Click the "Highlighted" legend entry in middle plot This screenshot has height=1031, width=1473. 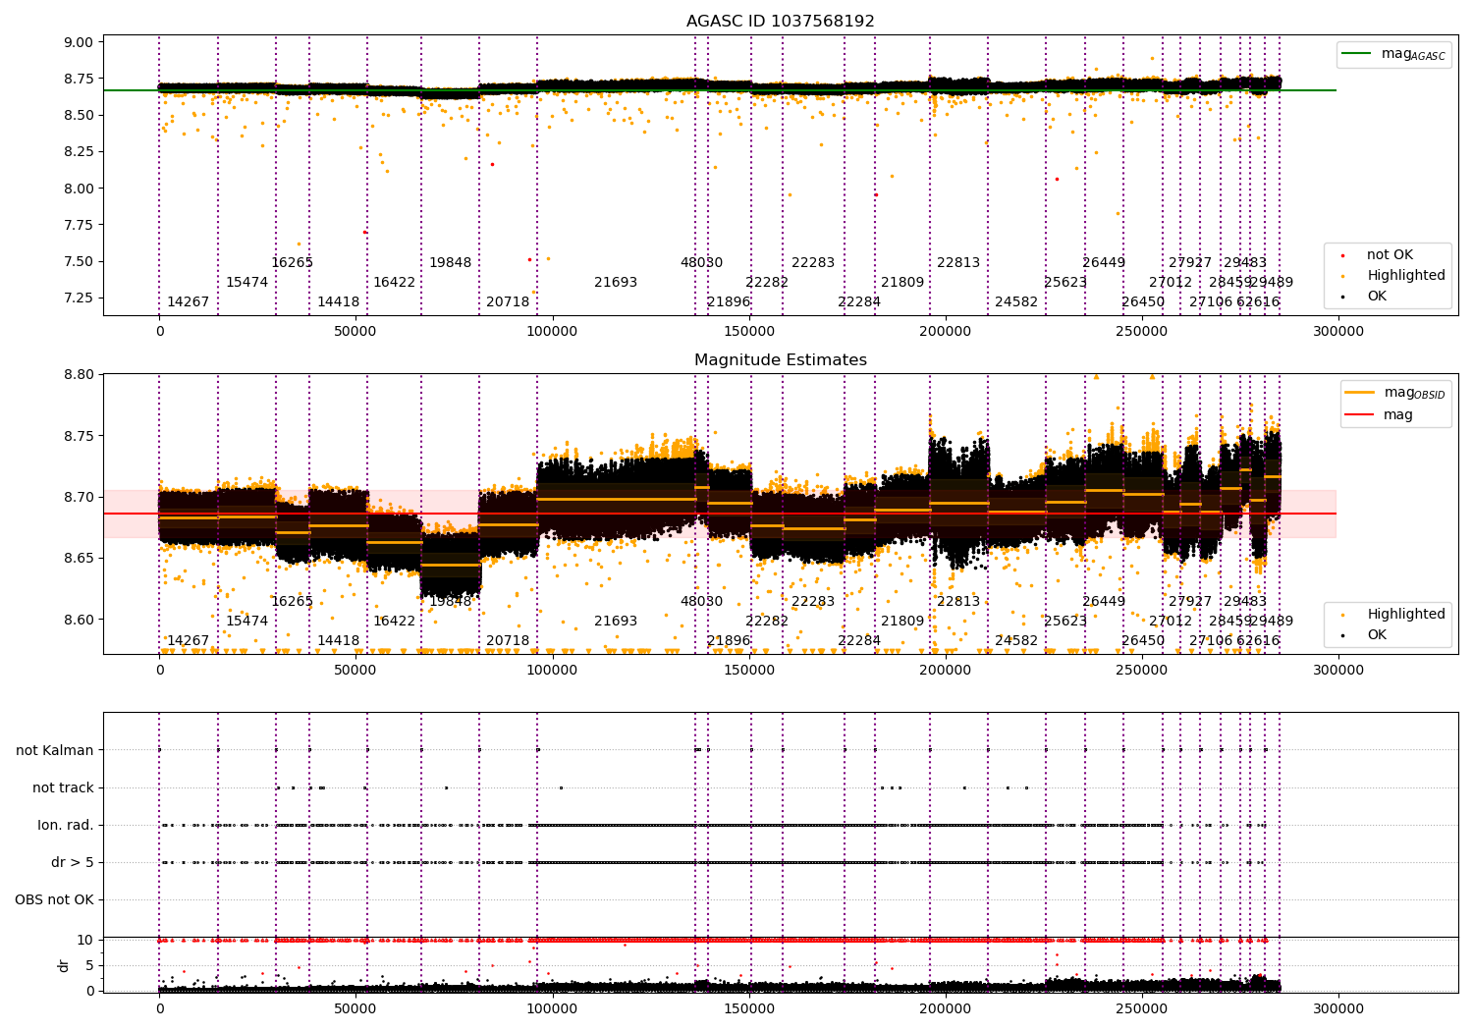(x=1394, y=615)
